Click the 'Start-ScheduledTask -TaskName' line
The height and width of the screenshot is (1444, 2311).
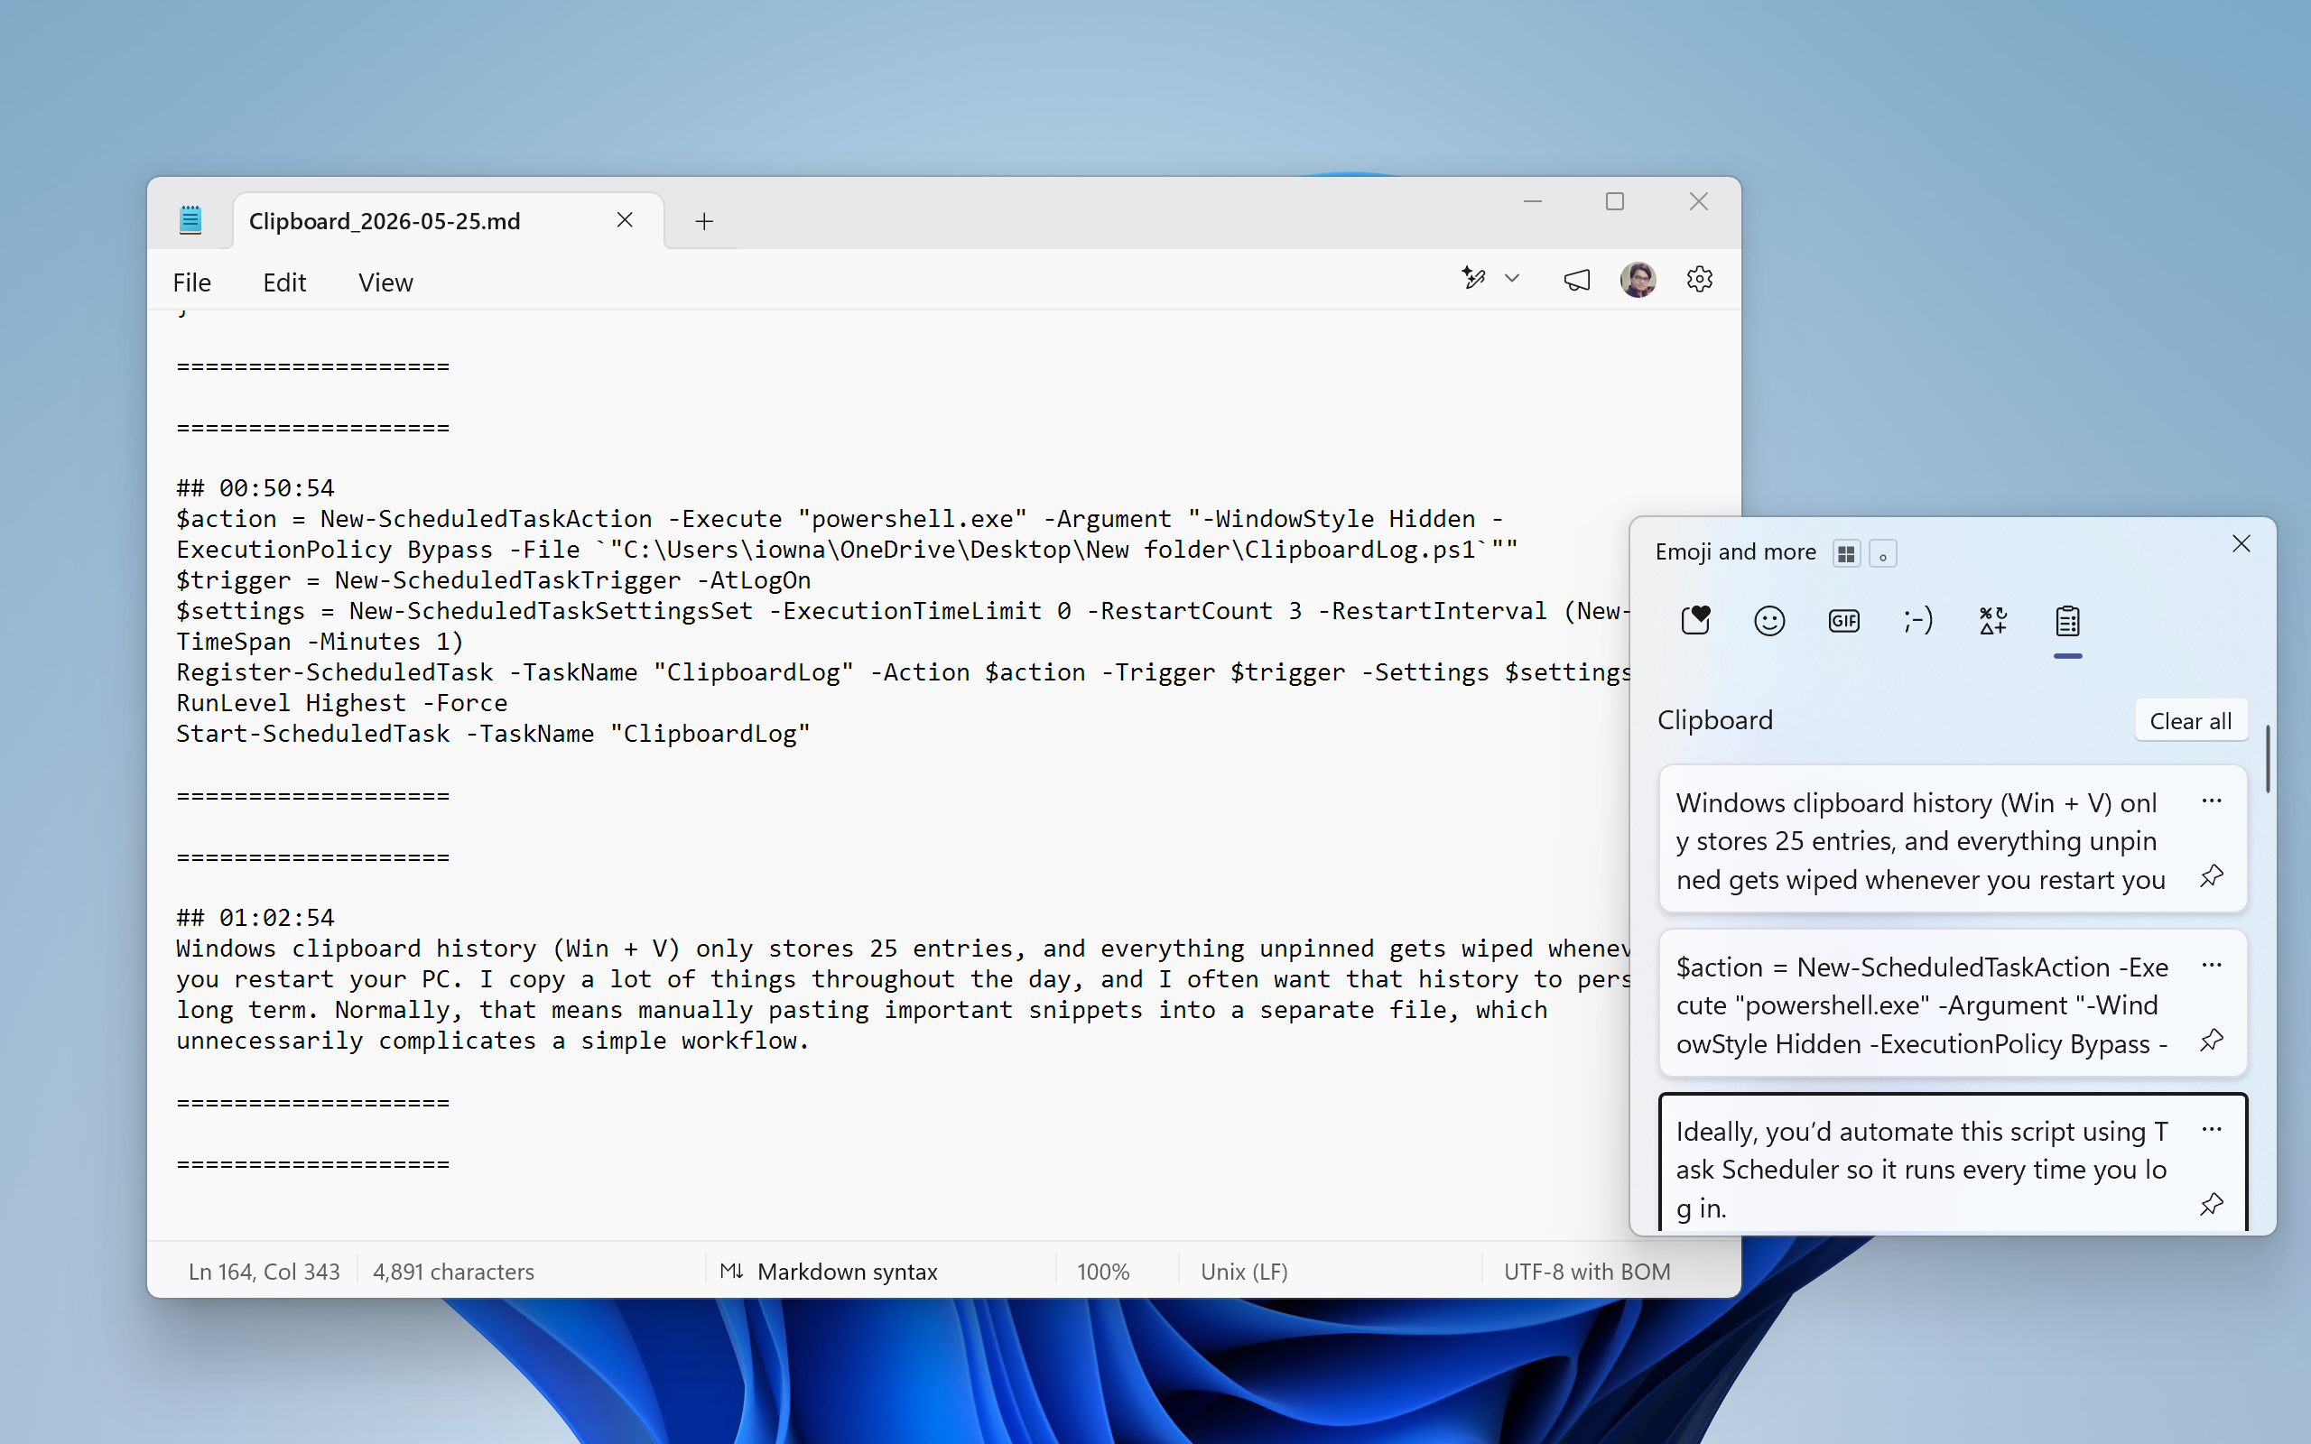(493, 734)
